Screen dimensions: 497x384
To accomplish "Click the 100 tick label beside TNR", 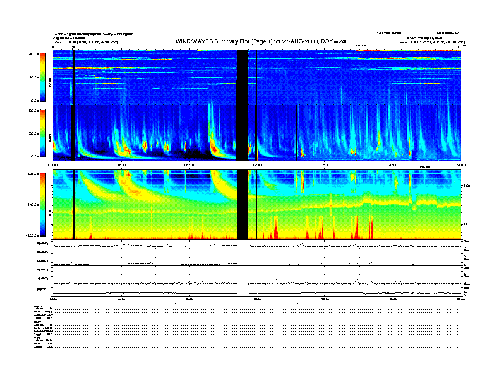I will tap(467, 186).
